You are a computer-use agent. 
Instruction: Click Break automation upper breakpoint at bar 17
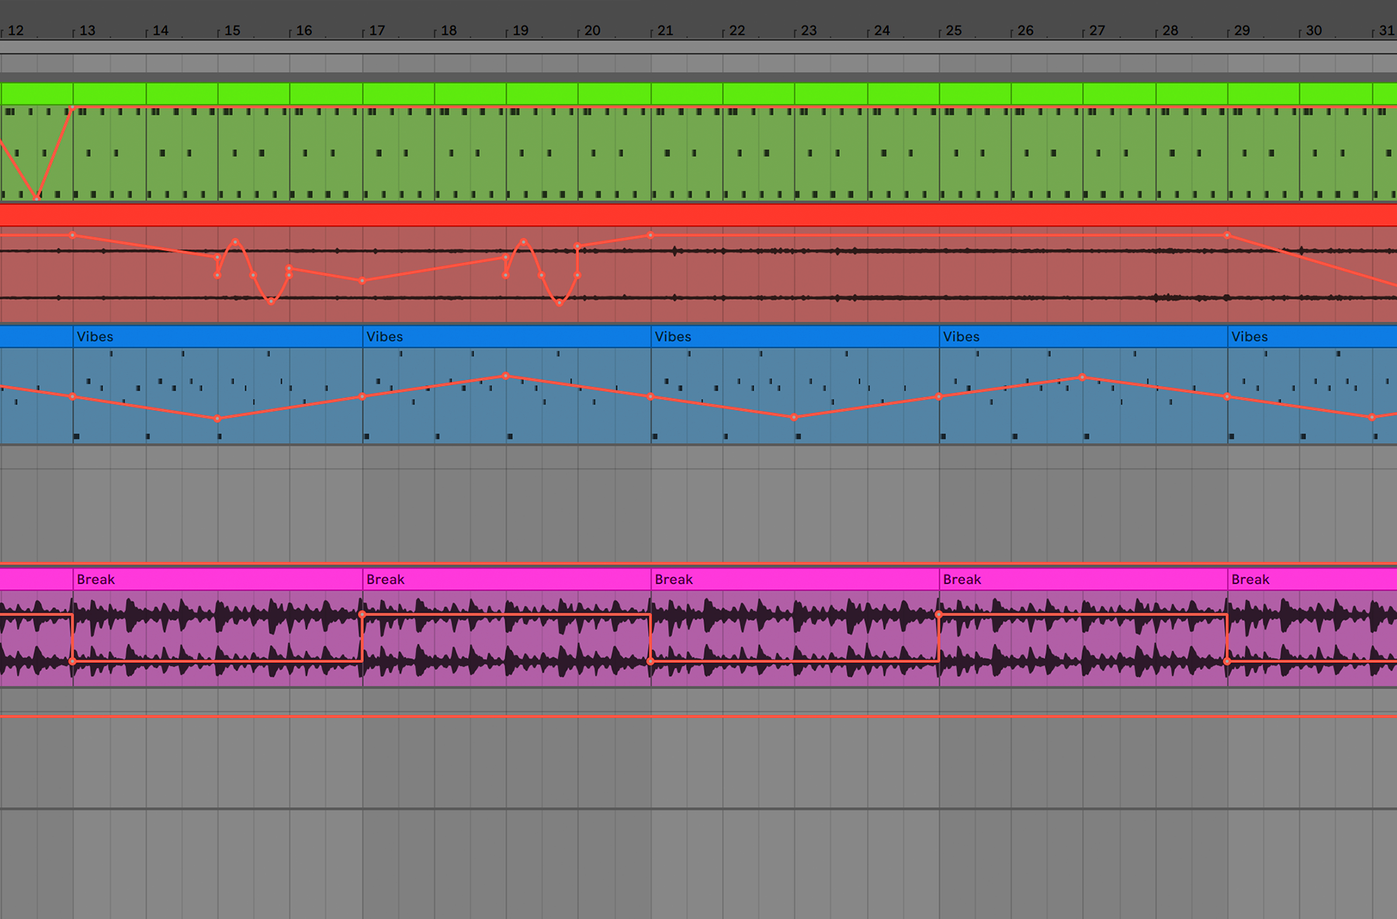click(x=362, y=615)
